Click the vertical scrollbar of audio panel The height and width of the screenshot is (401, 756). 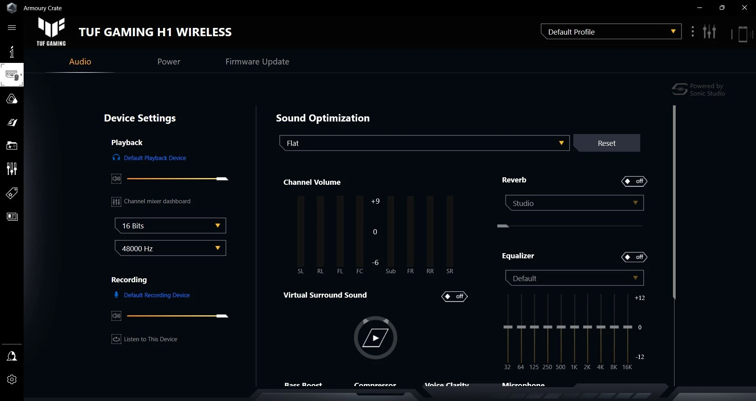(x=674, y=202)
